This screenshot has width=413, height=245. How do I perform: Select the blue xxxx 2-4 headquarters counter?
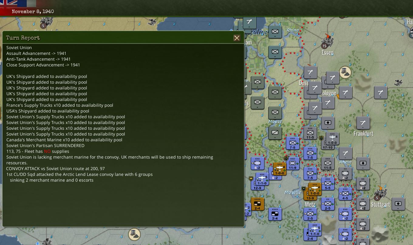(x=275, y=214)
